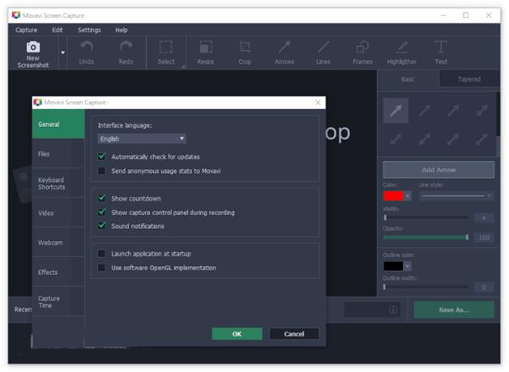Choose the Text tool
Viewport: 509px width, 372px height.
(x=441, y=53)
